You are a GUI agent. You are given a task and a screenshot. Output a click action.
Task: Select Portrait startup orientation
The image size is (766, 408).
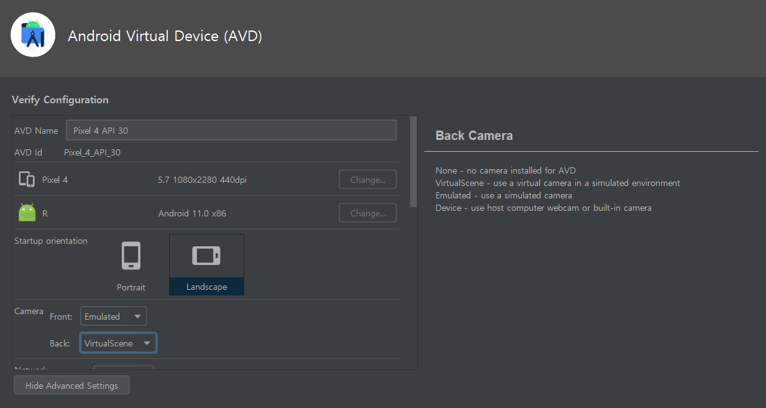[x=131, y=264]
